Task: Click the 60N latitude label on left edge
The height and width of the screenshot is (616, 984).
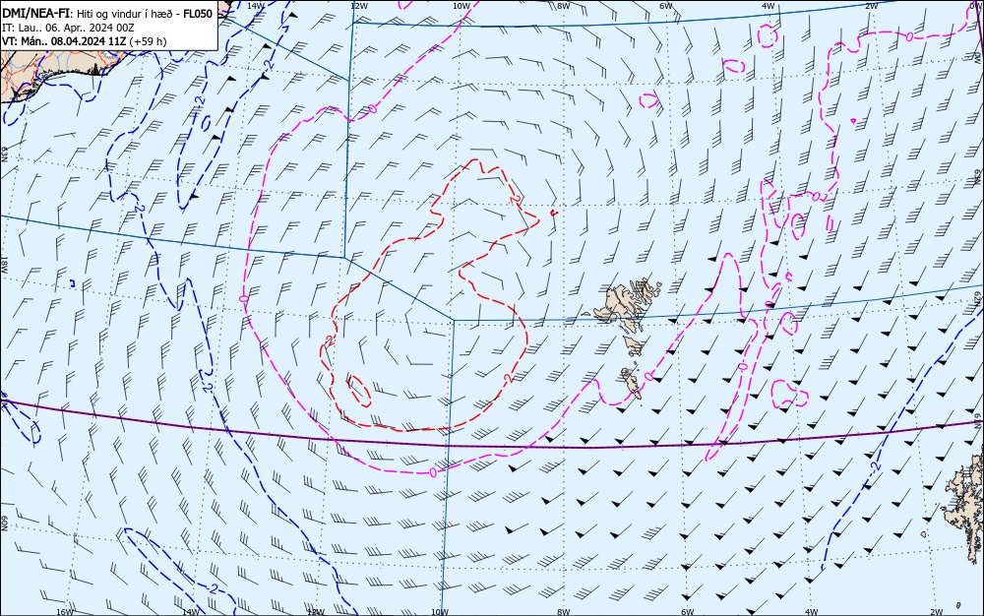Action: pyautogui.click(x=4, y=524)
